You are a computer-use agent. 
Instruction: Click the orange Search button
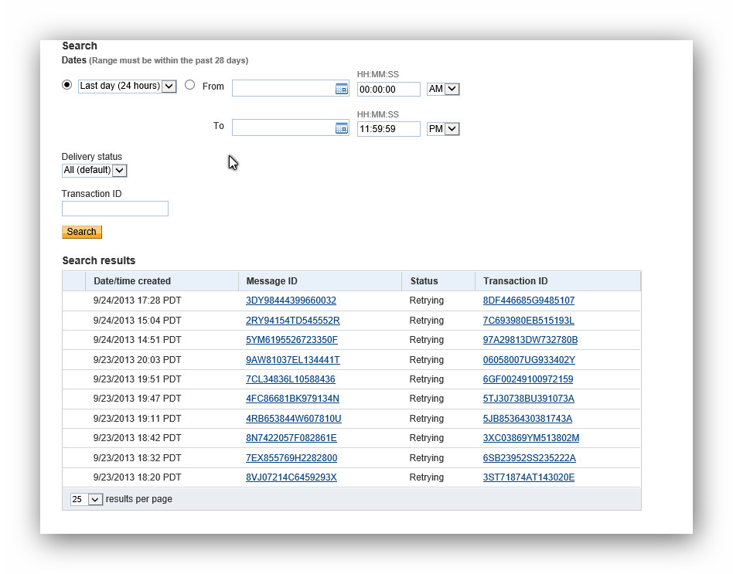[x=81, y=232]
